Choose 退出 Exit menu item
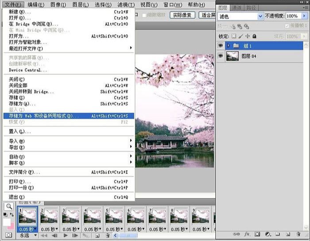The height and width of the screenshot is (241, 310). click(69, 197)
